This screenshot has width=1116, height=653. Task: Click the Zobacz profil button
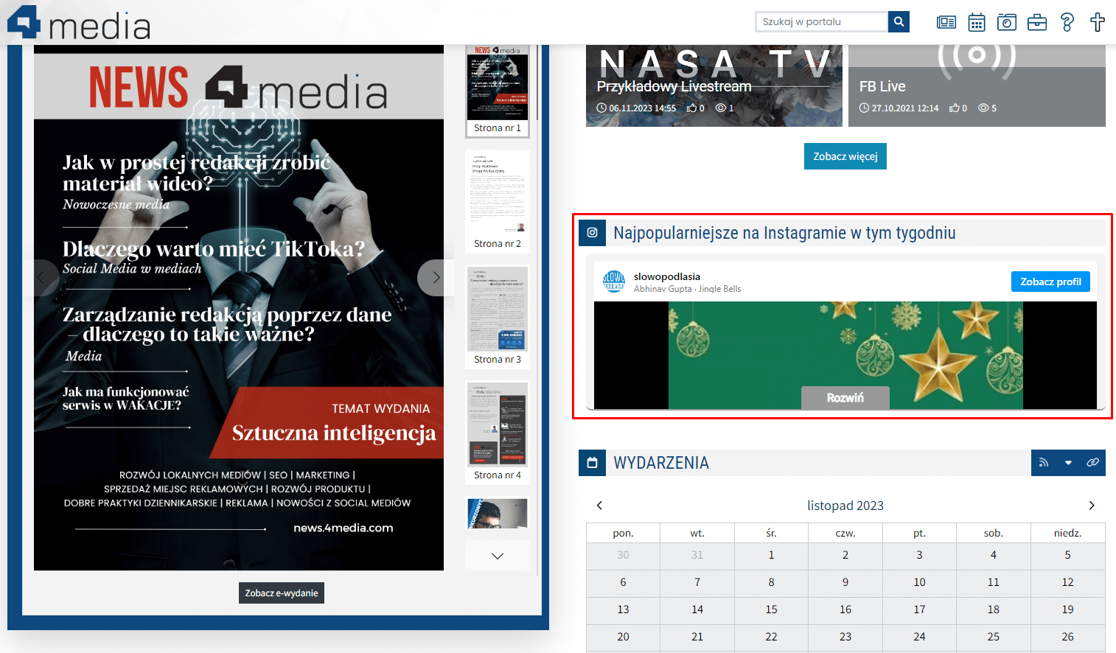(x=1050, y=282)
